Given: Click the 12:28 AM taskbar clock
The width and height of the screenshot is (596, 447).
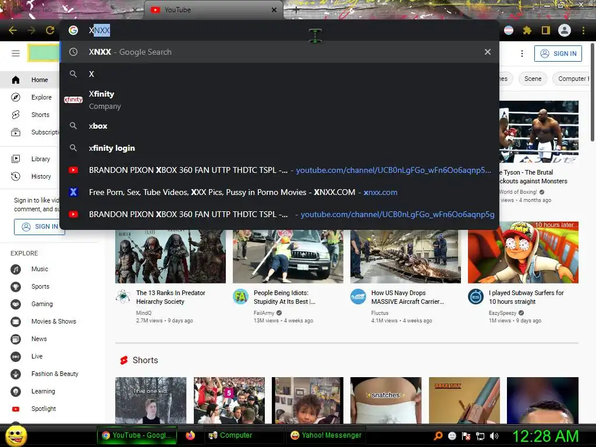Looking at the screenshot, I should point(545,436).
